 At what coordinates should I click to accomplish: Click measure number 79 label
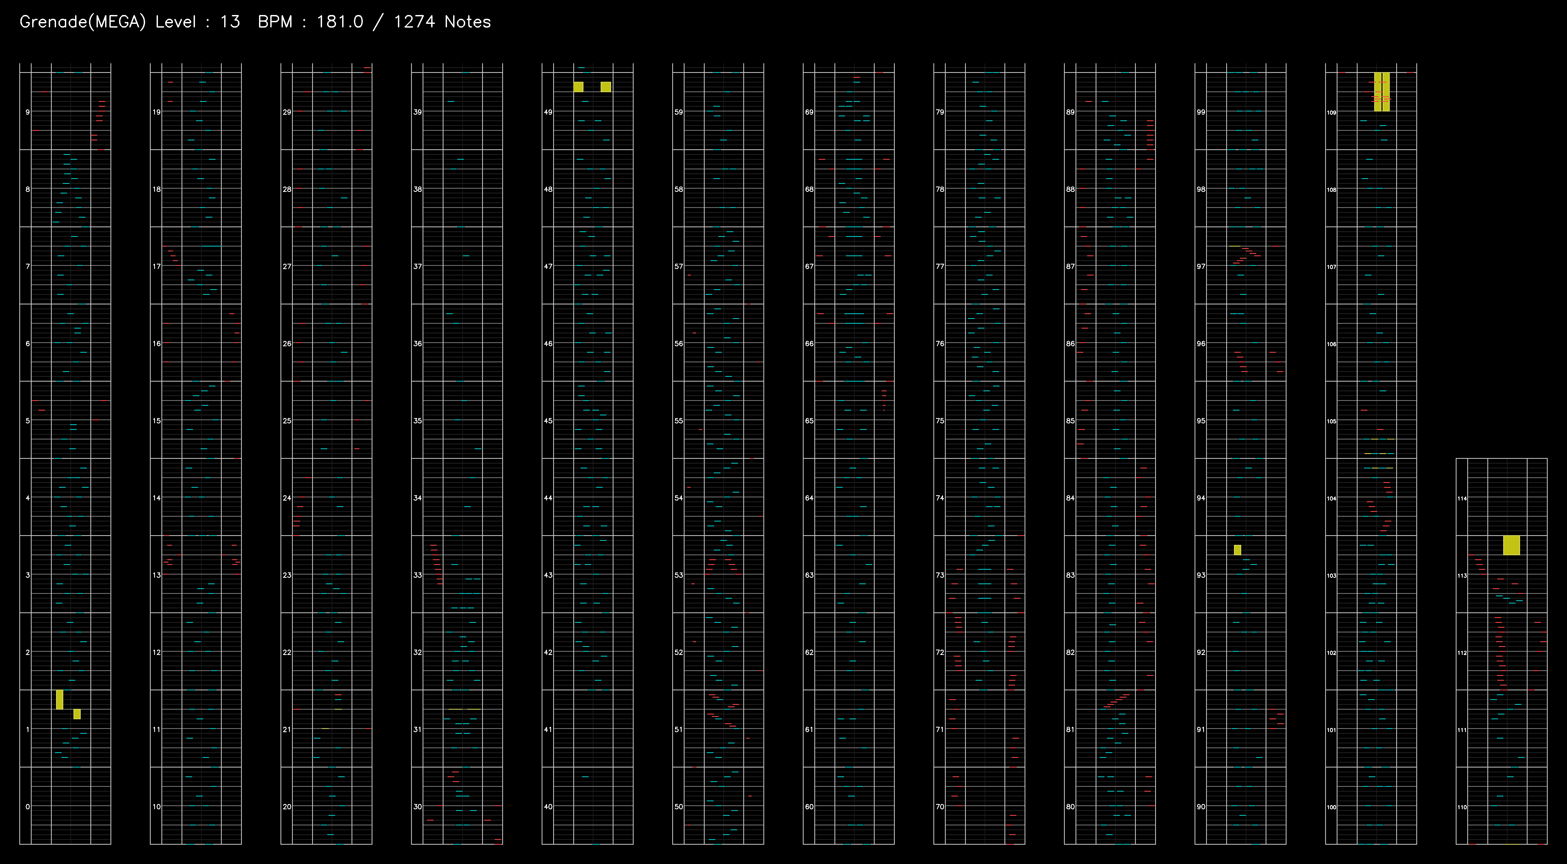click(940, 112)
